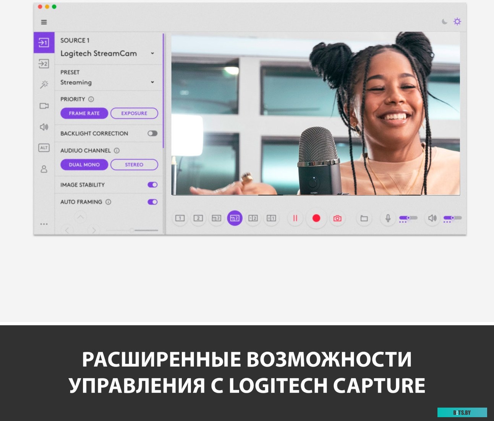494x421 pixels.
Task: Click the macOS yellow minimize button
Action: pyautogui.click(x=47, y=7)
